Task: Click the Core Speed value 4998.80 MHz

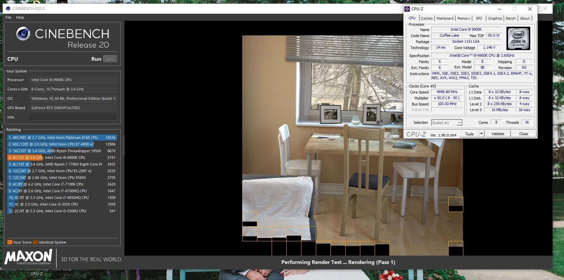Action: (x=447, y=92)
